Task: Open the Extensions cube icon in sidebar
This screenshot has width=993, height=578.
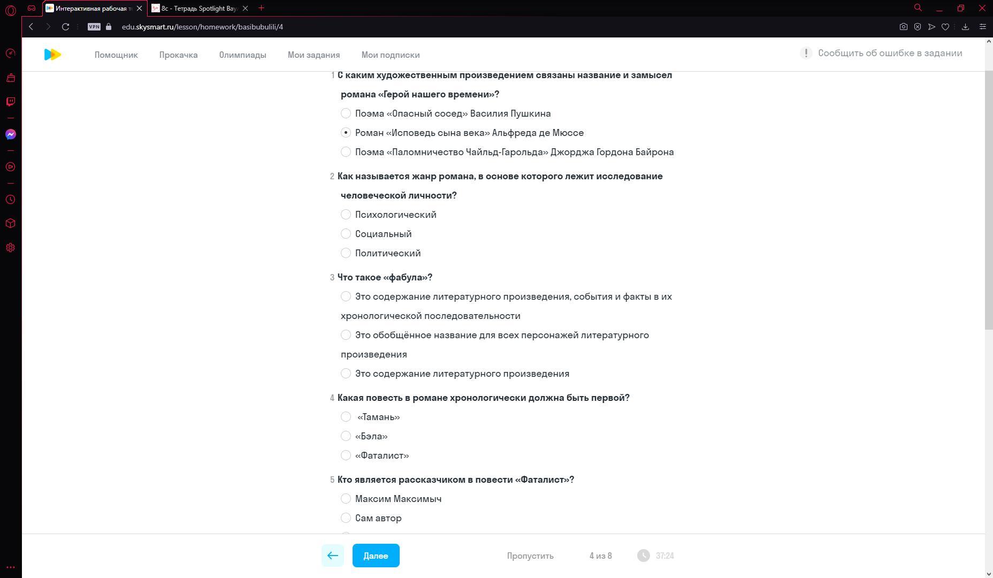Action: coord(11,224)
